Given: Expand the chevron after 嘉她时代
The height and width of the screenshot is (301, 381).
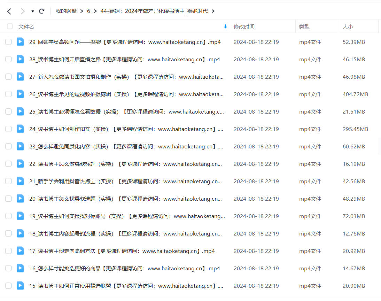Looking at the screenshot, I should click(213, 11).
